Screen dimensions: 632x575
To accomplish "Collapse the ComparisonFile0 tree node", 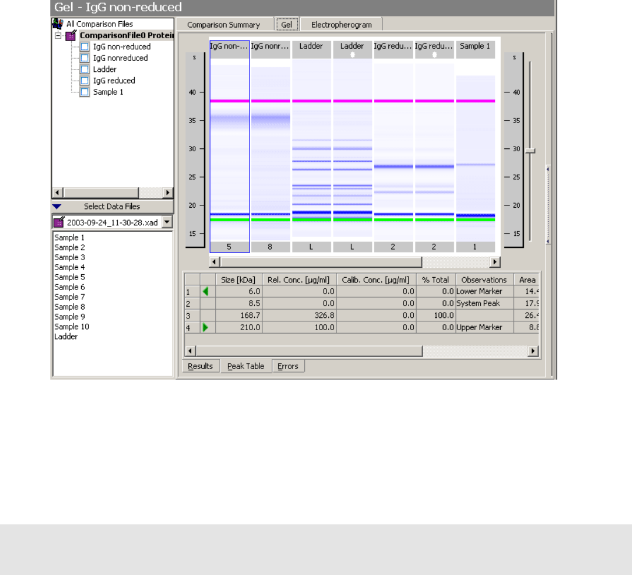I will [x=58, y=35].
